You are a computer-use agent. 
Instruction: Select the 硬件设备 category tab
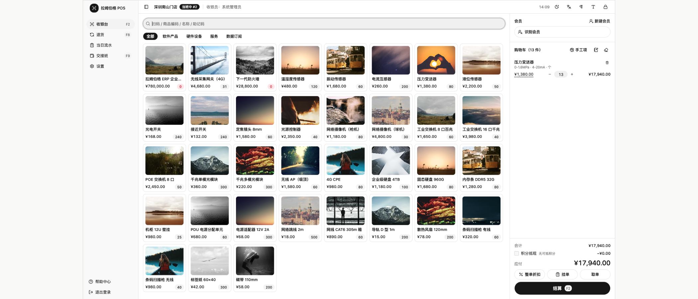click(x=194, y=36)
